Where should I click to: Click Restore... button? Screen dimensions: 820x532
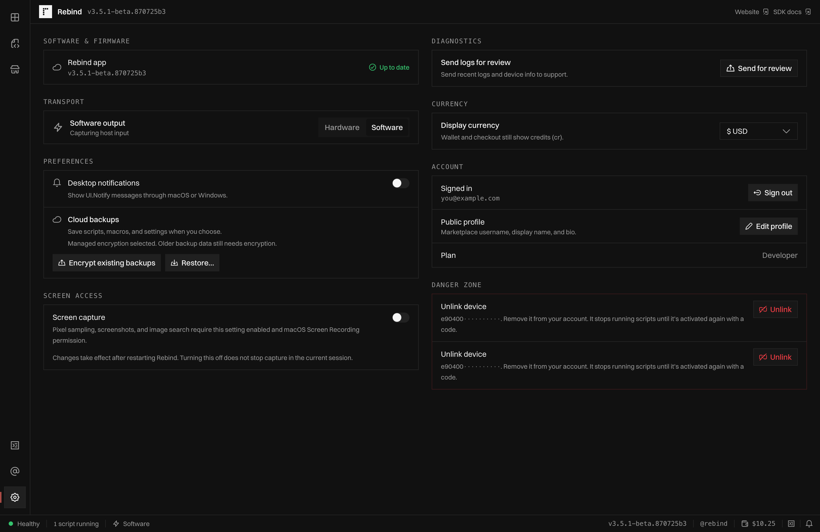pos(192,262)
